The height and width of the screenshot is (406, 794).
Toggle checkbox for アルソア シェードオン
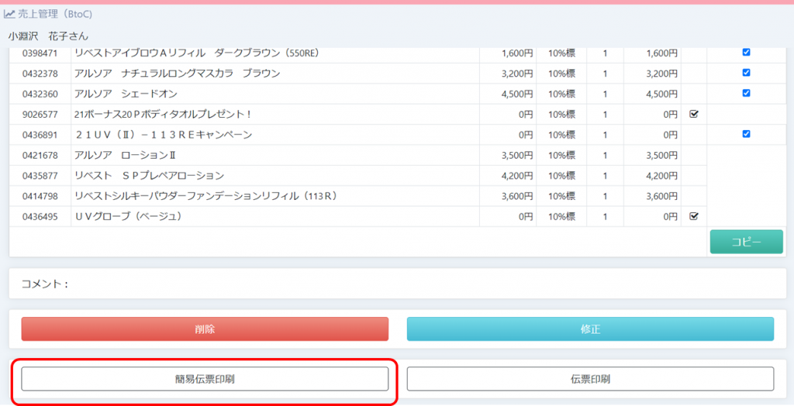pyautogui.click(x=746, y=93)
